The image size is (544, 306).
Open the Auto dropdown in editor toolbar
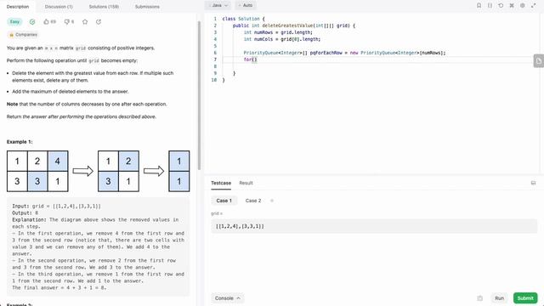point(246,5)
